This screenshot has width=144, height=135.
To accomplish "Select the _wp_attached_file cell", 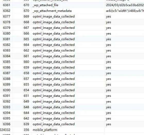I will 68,5.
